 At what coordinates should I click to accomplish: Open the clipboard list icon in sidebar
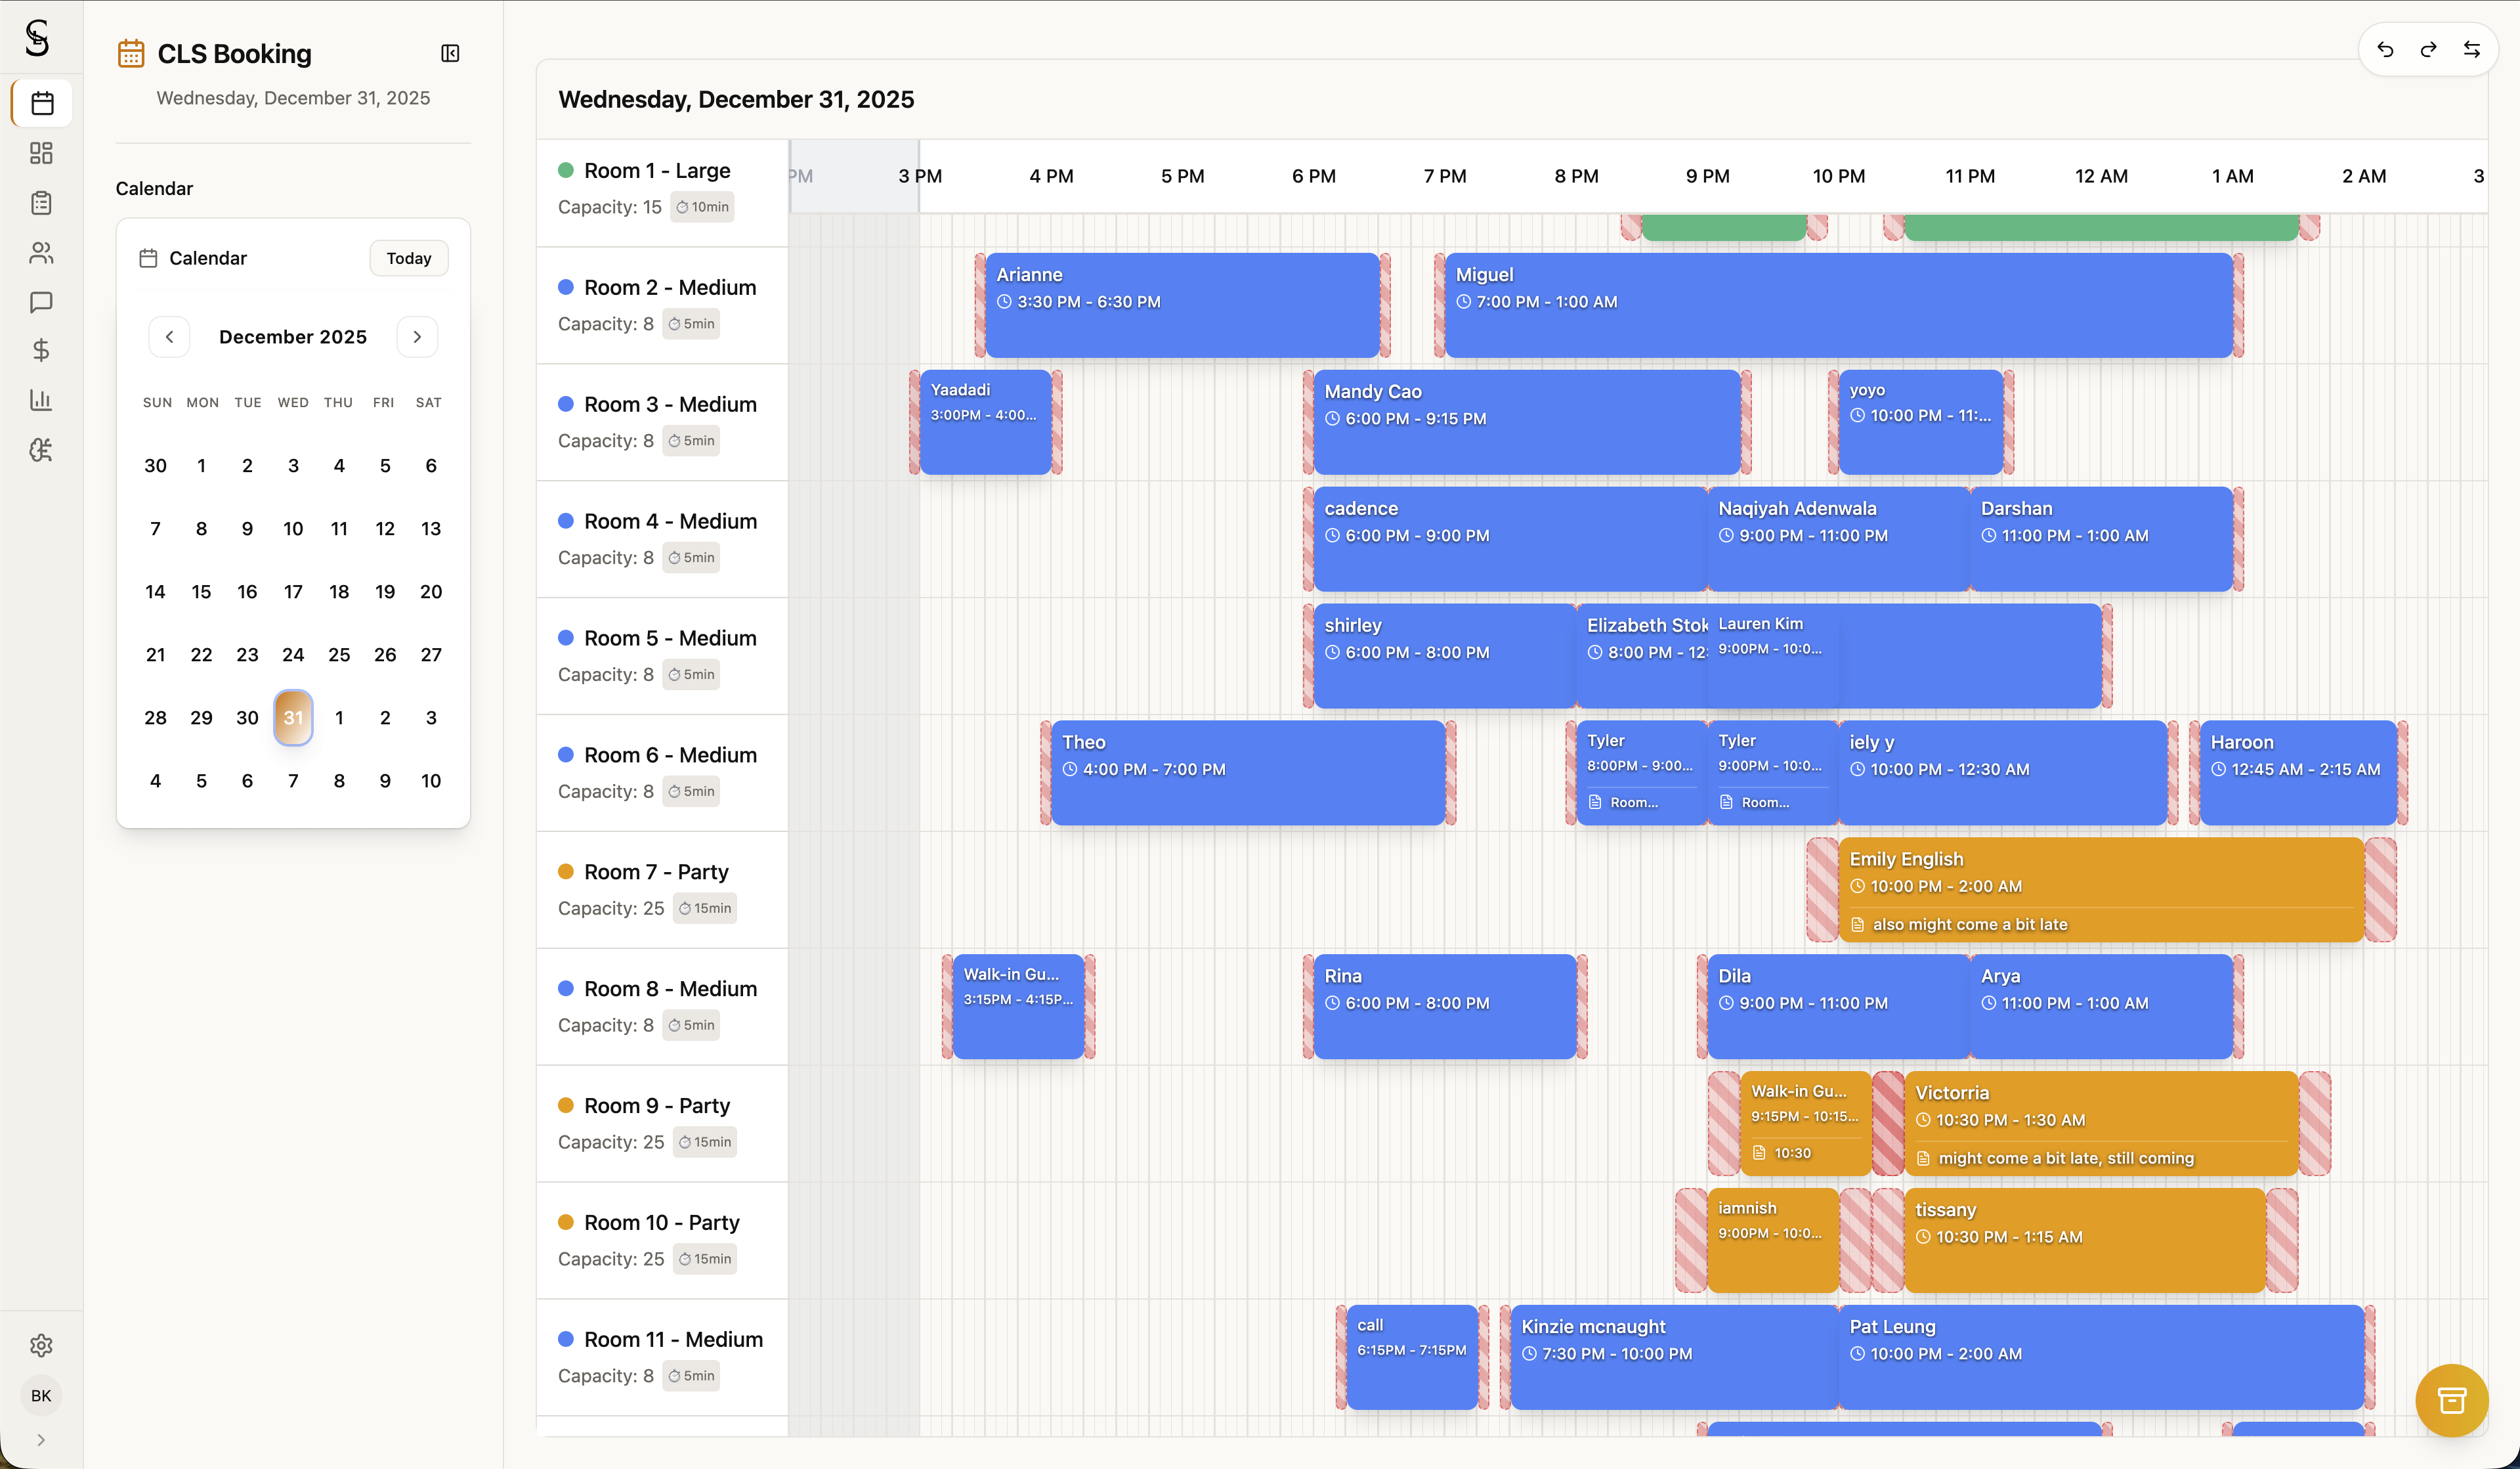pyautogui.click(x=41, y=203)
